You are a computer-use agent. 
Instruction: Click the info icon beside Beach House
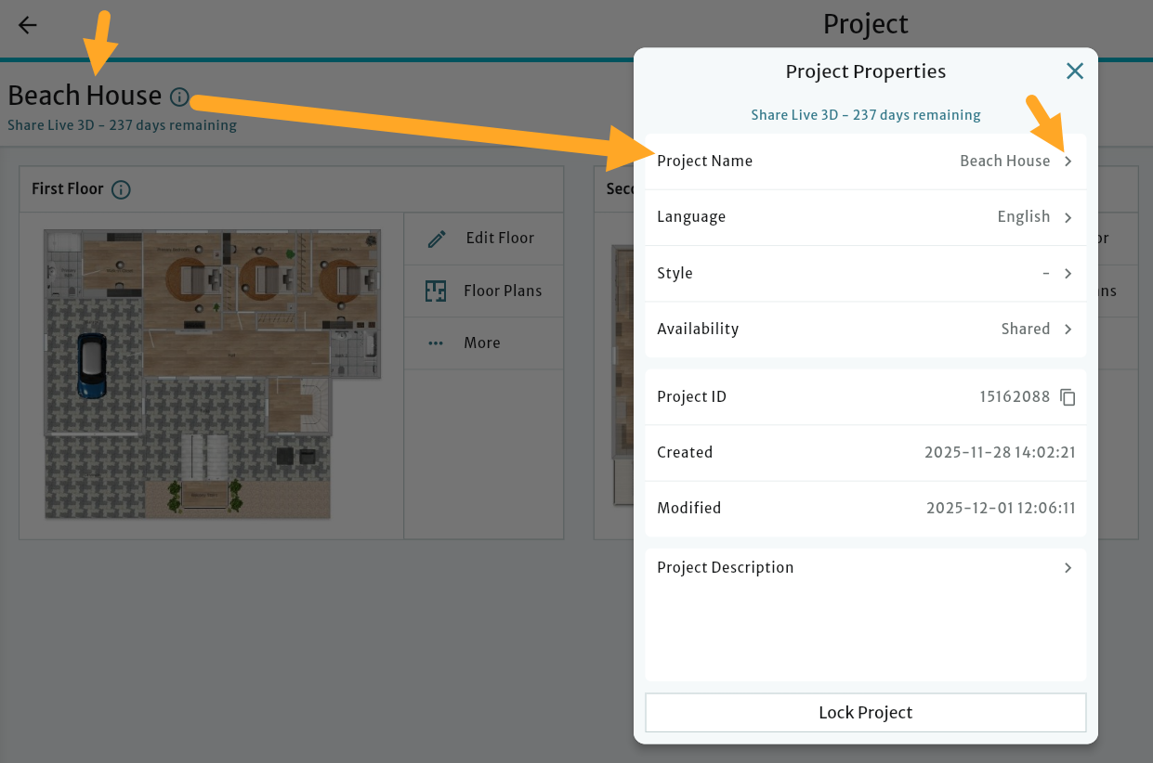(178, 97)
